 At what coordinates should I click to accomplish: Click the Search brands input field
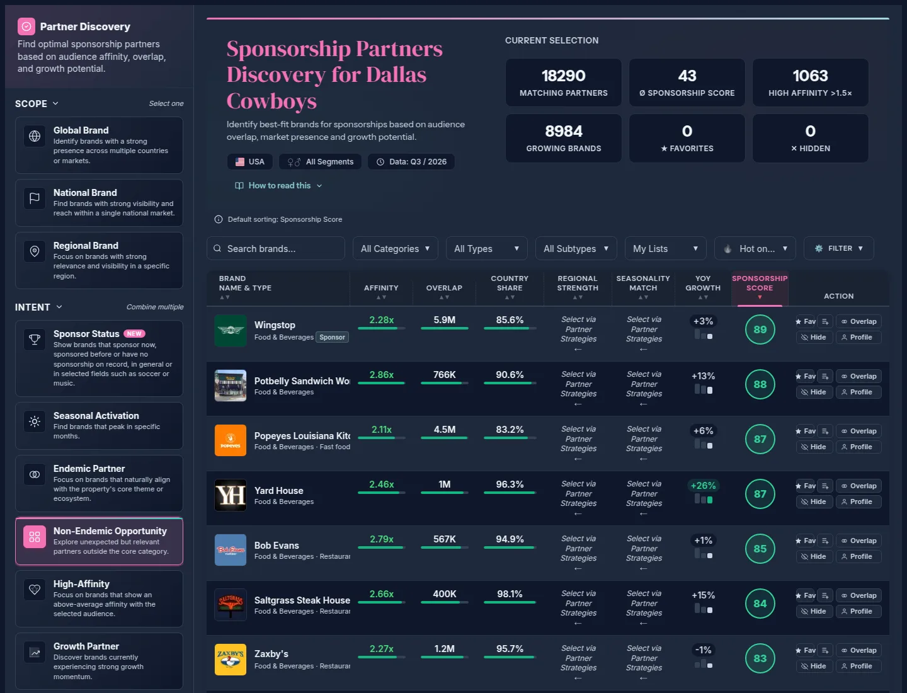click(x=276, y=248)
